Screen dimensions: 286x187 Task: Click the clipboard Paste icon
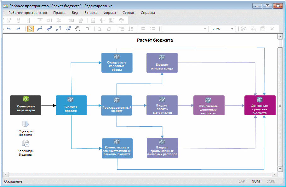click(263, 29)
